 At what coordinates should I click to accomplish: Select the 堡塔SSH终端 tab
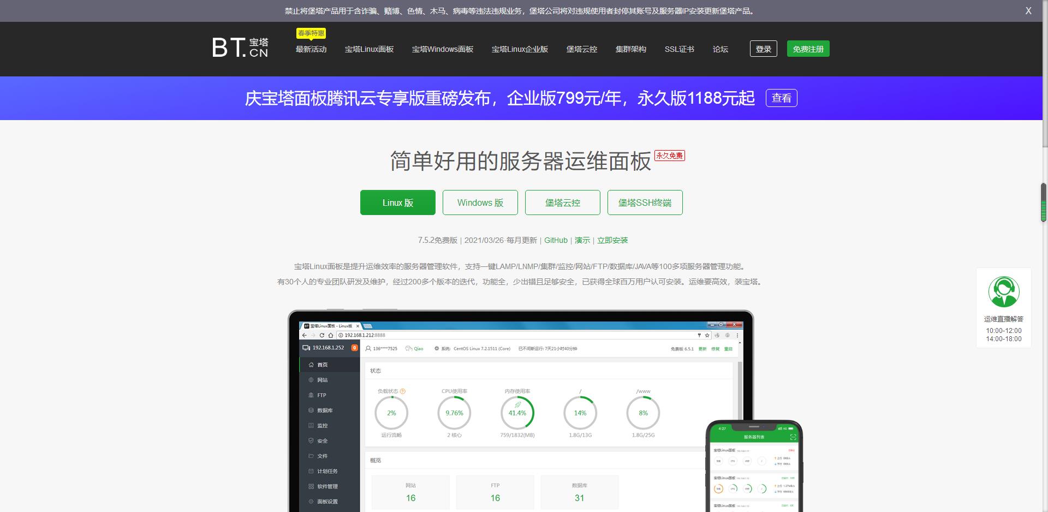pos(645,203)
